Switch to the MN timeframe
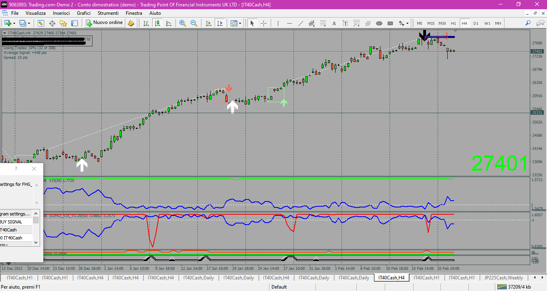This screenshot has height=291, width=547. pos(498,23)
